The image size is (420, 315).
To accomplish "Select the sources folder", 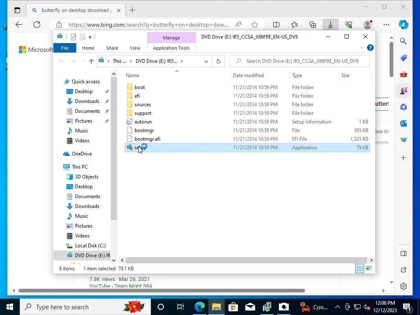I will pyautogui.click(x=143, y=105).
